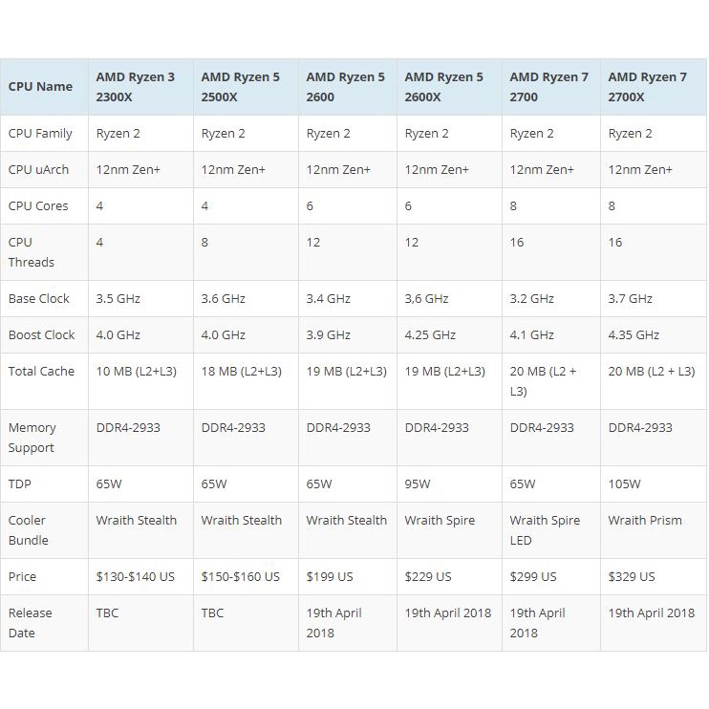Viewport: 709px width, 709px height.
Task: Click the CPU Threads row label
Action: (x=32, y=252)
